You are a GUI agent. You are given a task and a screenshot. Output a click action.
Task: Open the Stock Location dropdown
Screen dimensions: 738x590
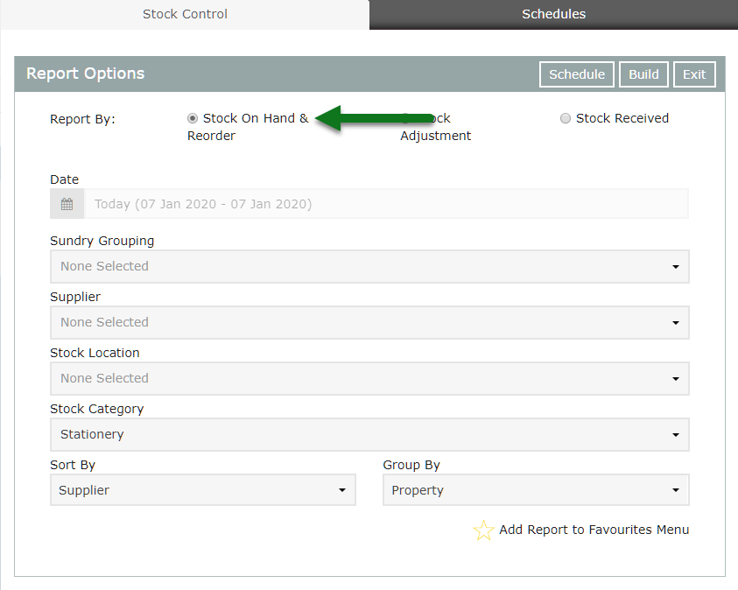[x=369, y=378]
